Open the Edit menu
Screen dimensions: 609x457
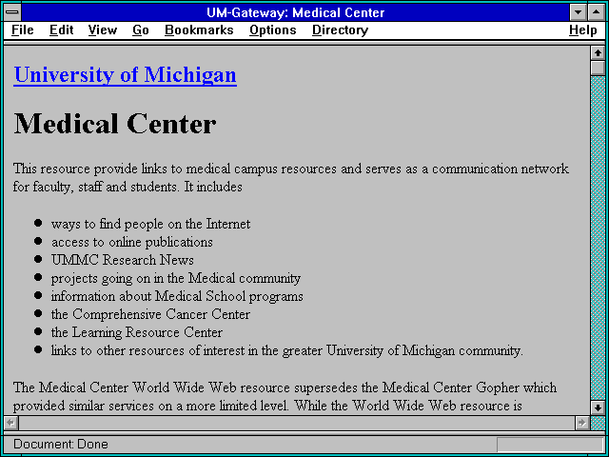coord(61,30)
